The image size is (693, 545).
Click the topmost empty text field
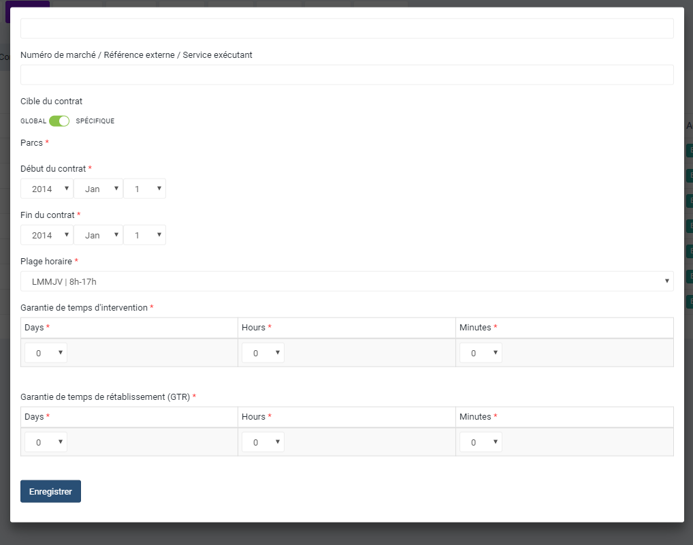[x=346, y=29]
